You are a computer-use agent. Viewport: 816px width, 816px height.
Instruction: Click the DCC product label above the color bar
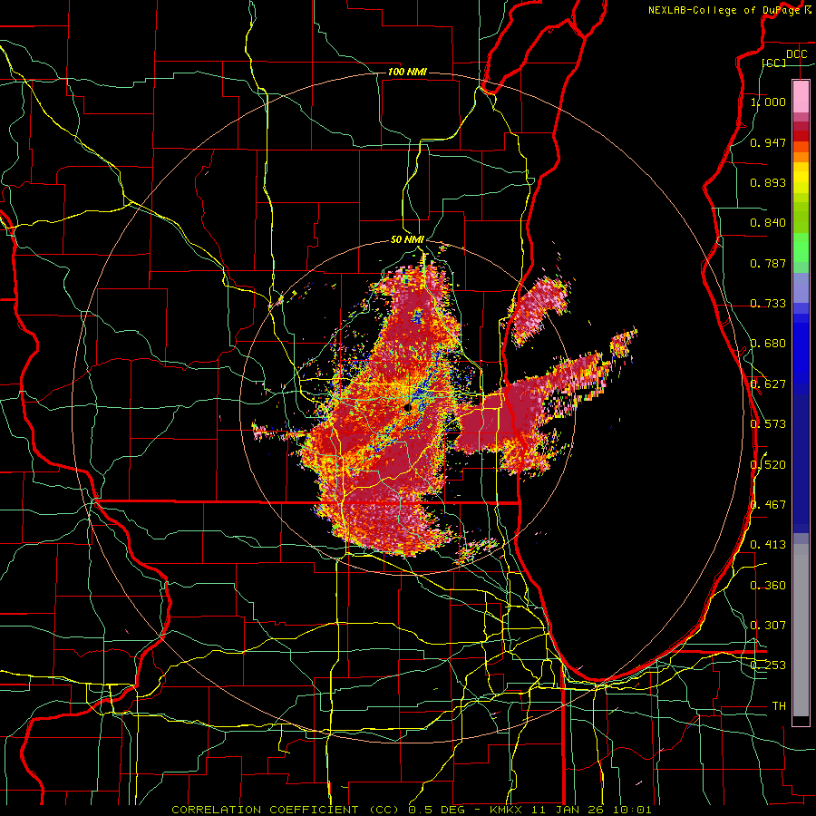point(796,54)
